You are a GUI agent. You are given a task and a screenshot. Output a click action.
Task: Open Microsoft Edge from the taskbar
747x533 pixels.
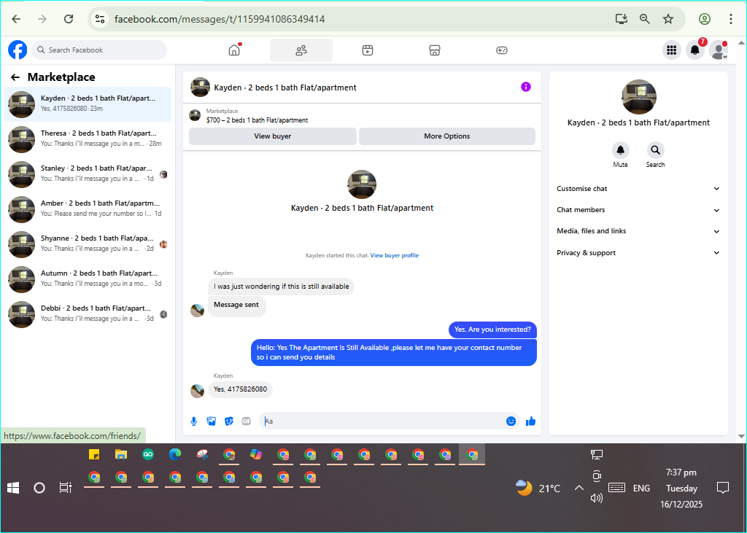[175, 454]
